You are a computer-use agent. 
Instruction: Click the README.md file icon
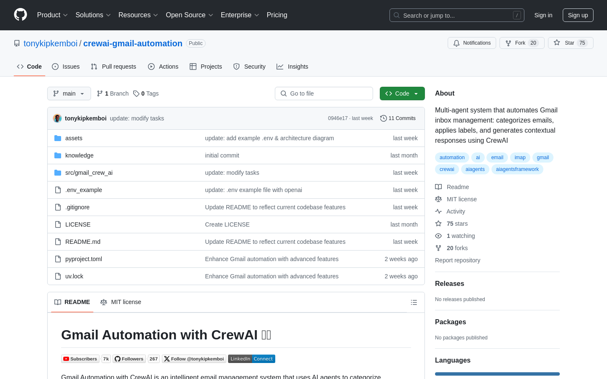point(58,242)
